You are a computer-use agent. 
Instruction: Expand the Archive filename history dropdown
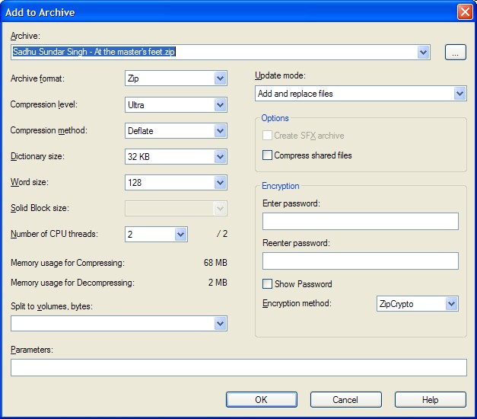coord(424,53)
